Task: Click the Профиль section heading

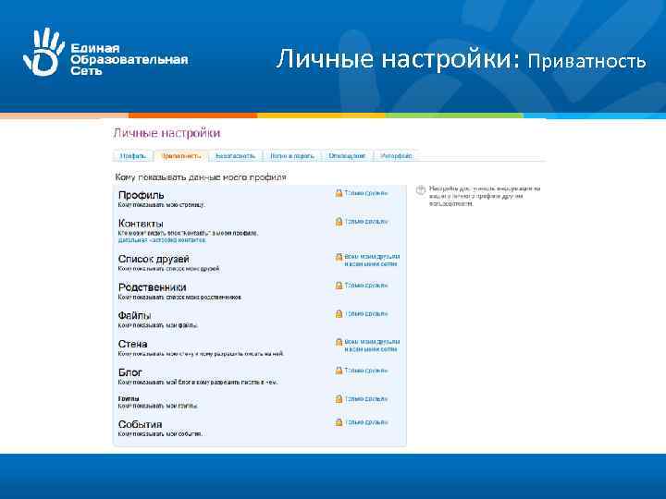Action: 141,195
